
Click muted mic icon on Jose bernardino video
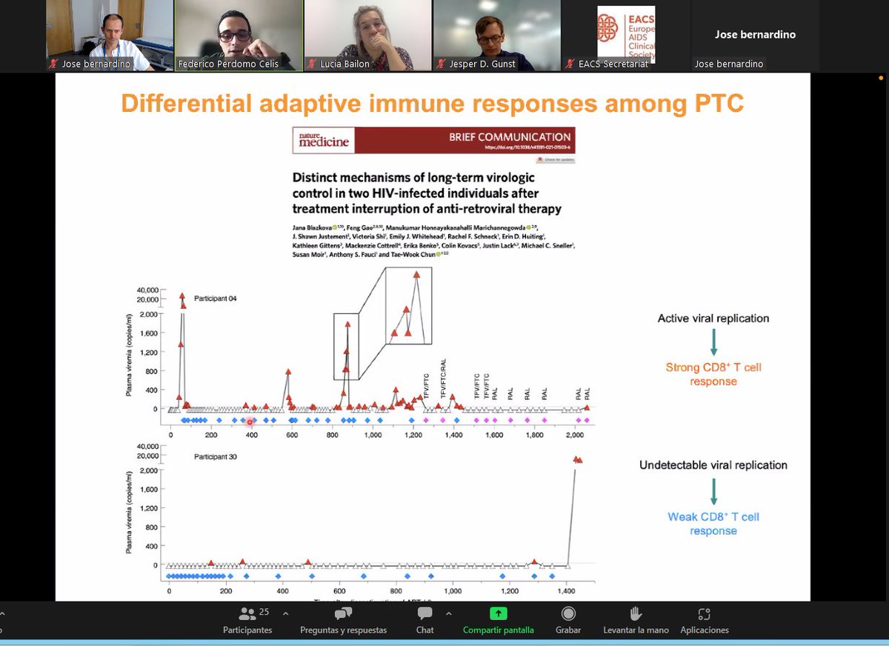53,64
